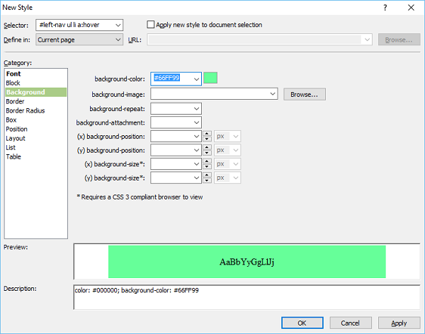This screenshot has height=334, width=425.
Task: Open the background-repeat dropdown
Action: click(196, 108)
